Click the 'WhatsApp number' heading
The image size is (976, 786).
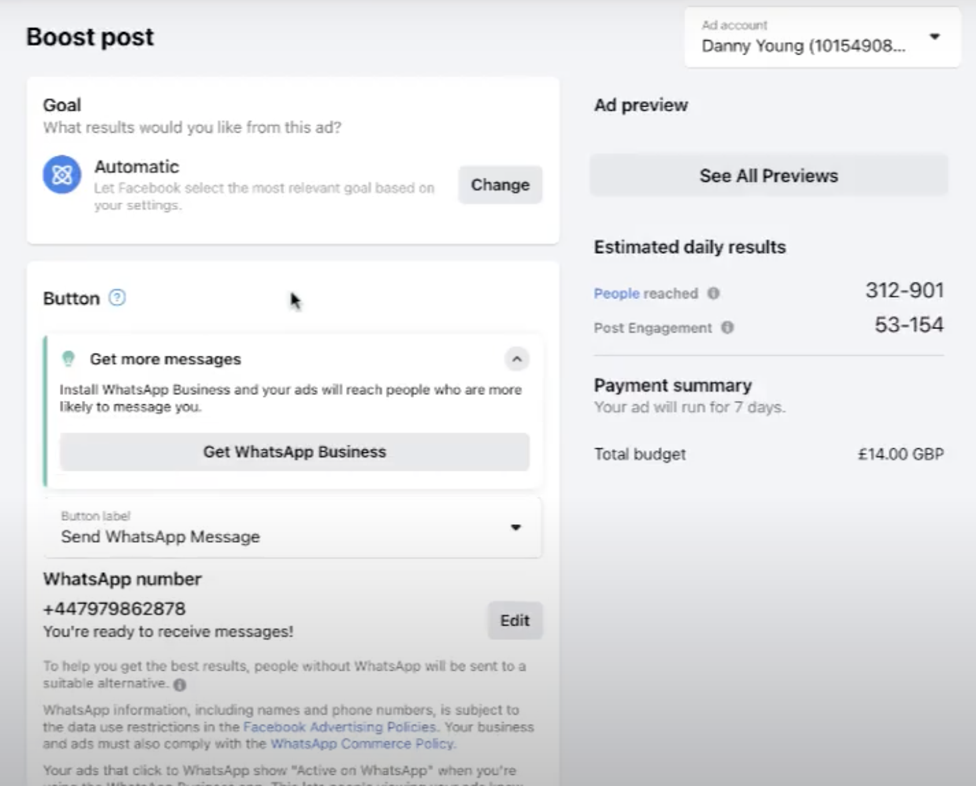pyautogui.click(x=122, y=579)
